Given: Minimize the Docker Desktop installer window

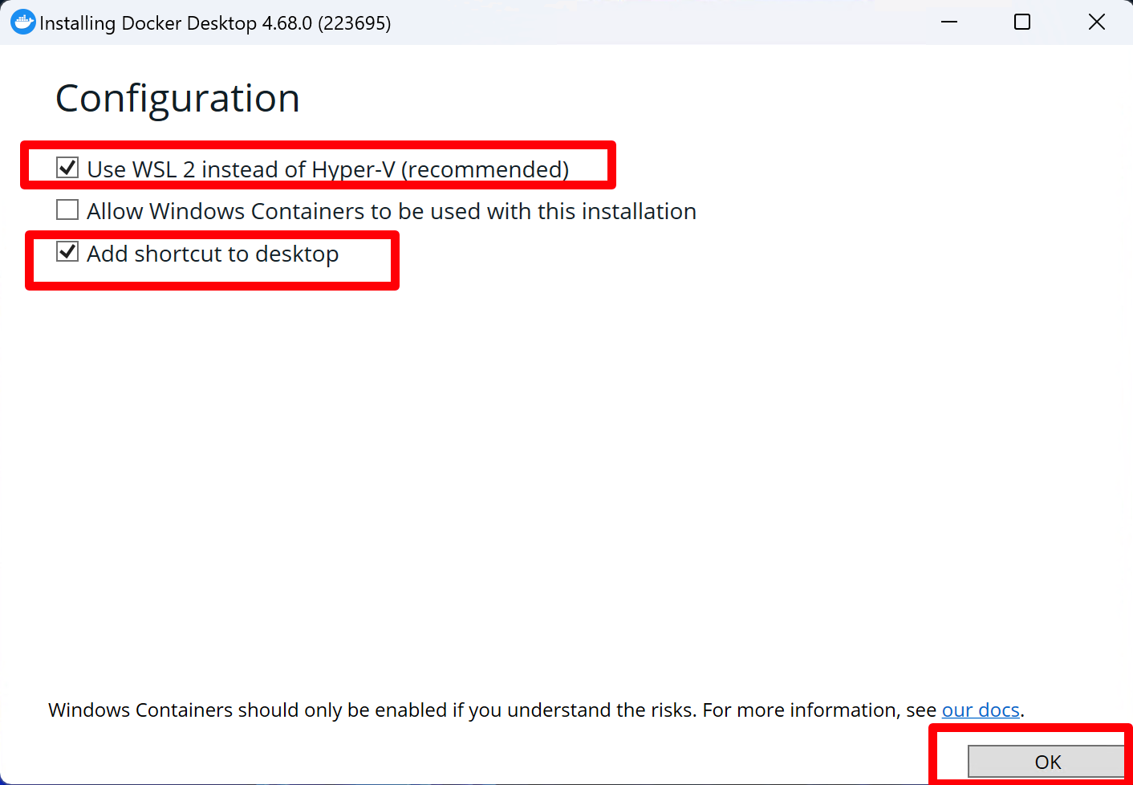Looking at the screenshot, I should click(949, 22).
